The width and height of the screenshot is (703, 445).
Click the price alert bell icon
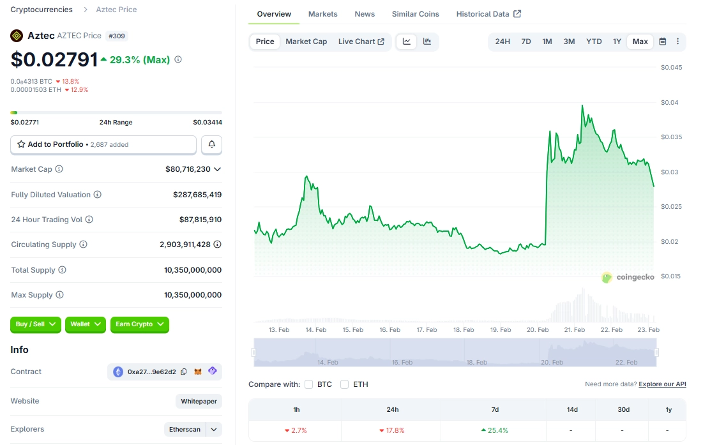(211, 145)
